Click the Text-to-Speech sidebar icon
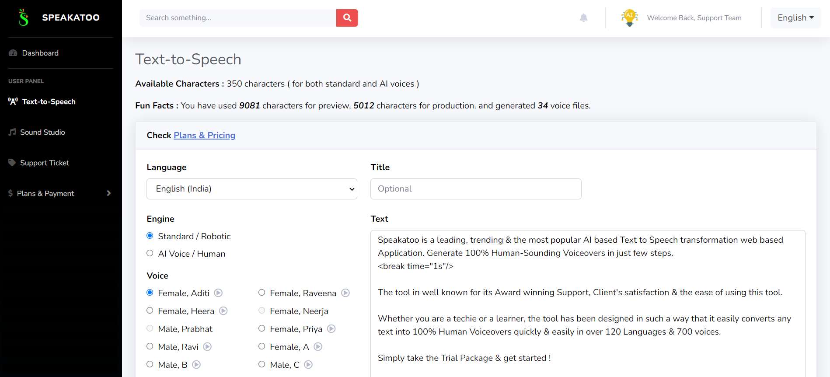The width and height of the screenshot is (830, 377). point(13,101)
